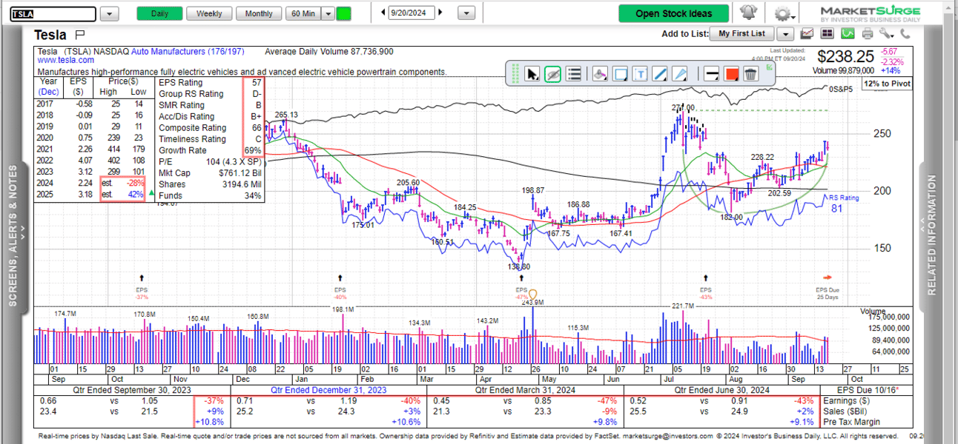Switch to the chart view icon
Screen dimensions: 958x444
[807, 33]
